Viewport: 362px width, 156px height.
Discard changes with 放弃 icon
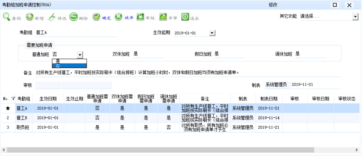118,17
